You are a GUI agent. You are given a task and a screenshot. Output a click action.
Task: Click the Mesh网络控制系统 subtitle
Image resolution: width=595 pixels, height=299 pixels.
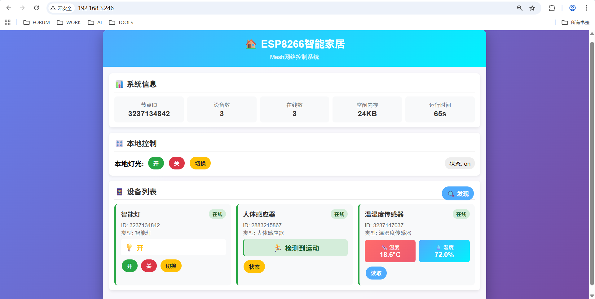click(x=294, y=57)
